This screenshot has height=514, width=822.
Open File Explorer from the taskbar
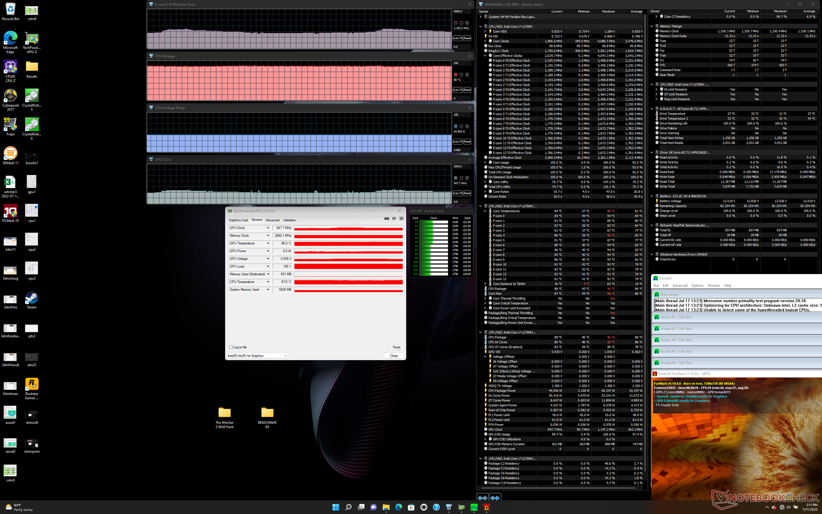(x=386, y=507)
